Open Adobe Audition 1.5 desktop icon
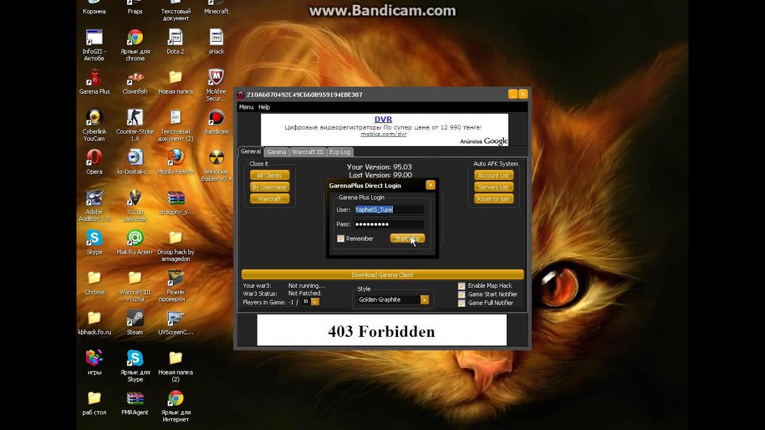Image resolution: width=765 pixels, height=430 pixels. (94, 205)
